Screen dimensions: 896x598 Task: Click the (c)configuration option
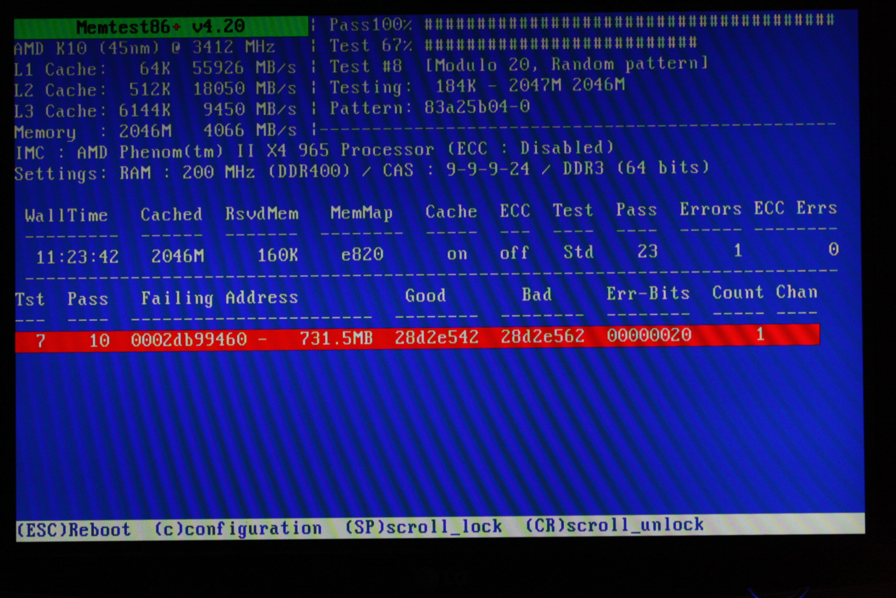[x=238, y=529]
